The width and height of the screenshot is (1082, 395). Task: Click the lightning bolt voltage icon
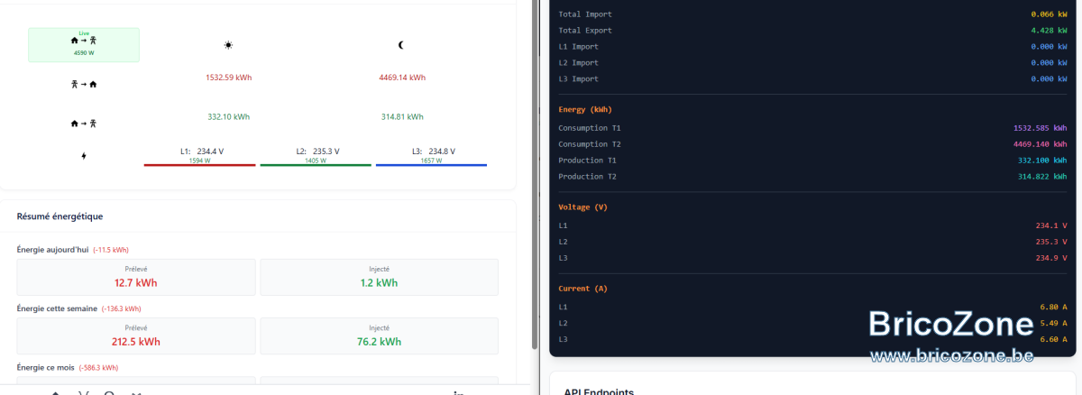84,156
